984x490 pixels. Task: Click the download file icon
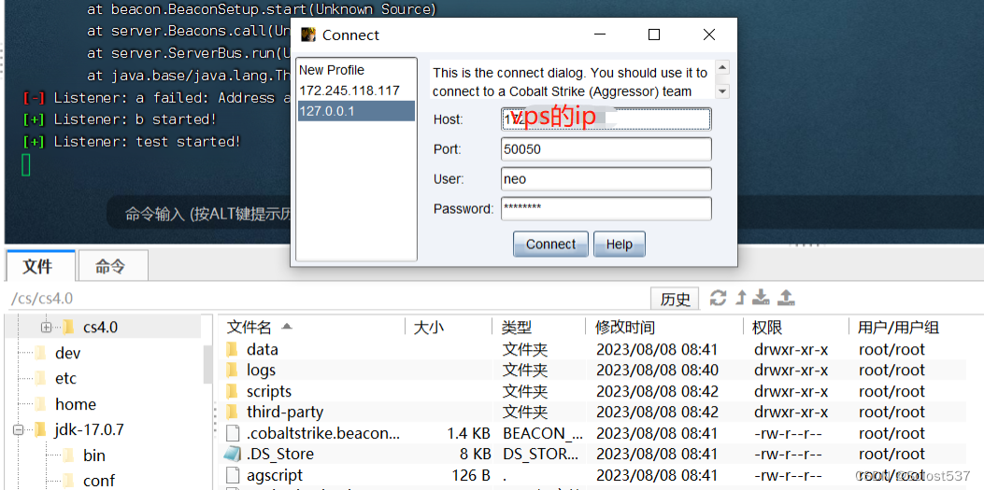(x=761, y=298)
